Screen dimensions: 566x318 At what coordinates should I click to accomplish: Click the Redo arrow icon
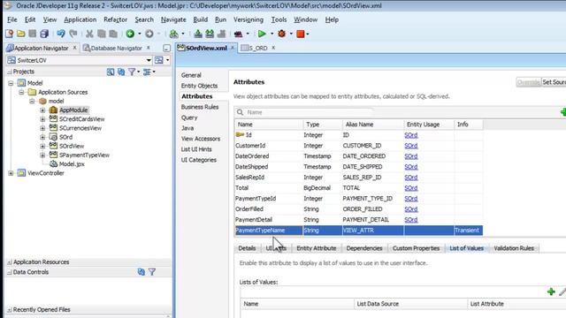73,34
